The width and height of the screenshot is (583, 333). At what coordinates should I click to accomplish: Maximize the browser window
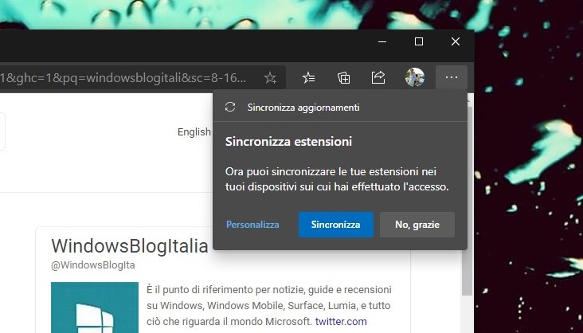click(x=419, y=41)
